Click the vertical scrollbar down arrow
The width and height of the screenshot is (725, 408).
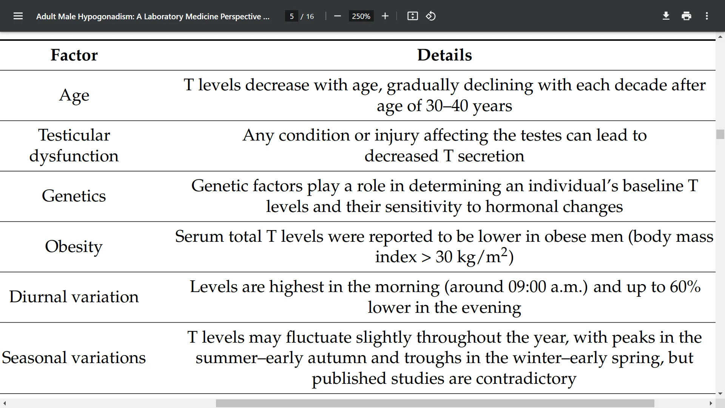[x=720, y=393]
